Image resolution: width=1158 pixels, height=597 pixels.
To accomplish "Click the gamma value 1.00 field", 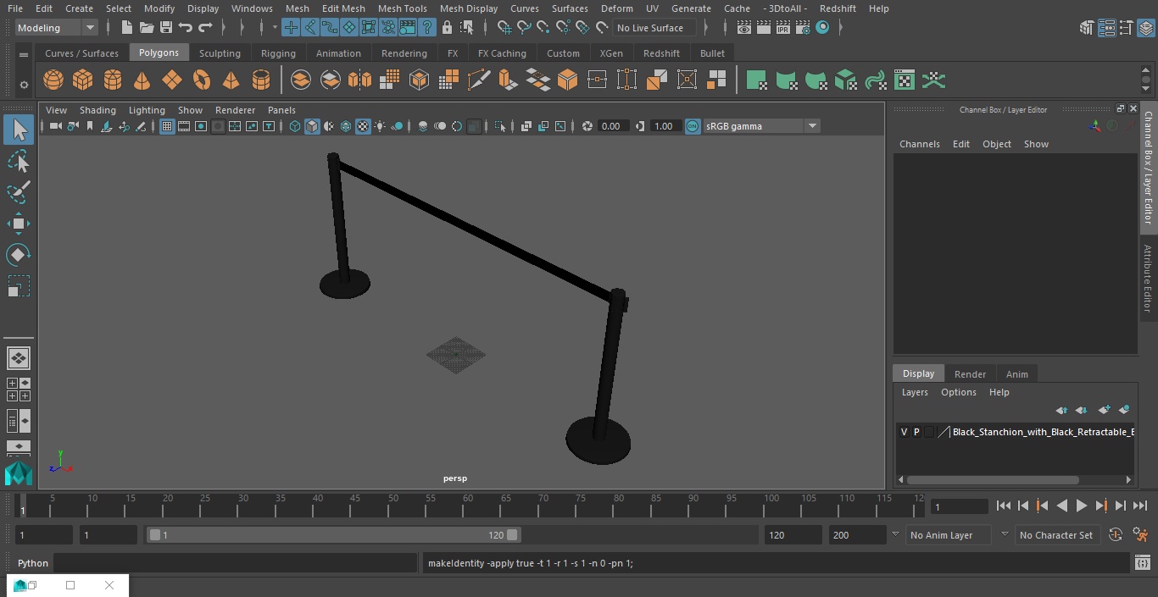I will pos(665,126).
